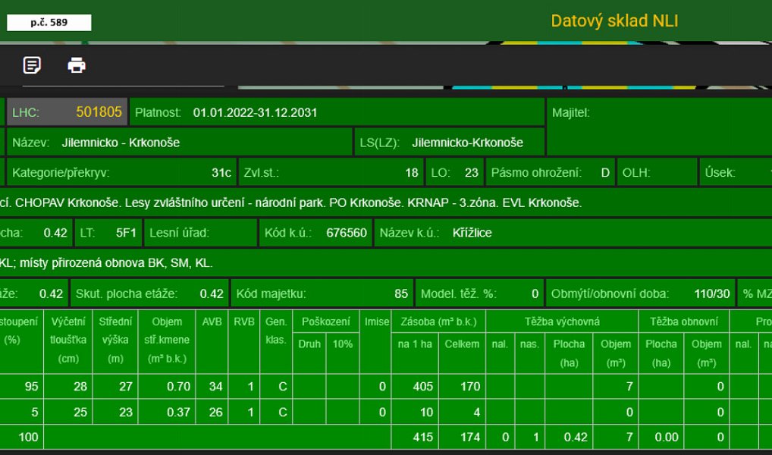The height and width of the screenshot is (455, 772).
Task: Click the Název value Jilemnicko - Krkonoše
Action: 121,143
